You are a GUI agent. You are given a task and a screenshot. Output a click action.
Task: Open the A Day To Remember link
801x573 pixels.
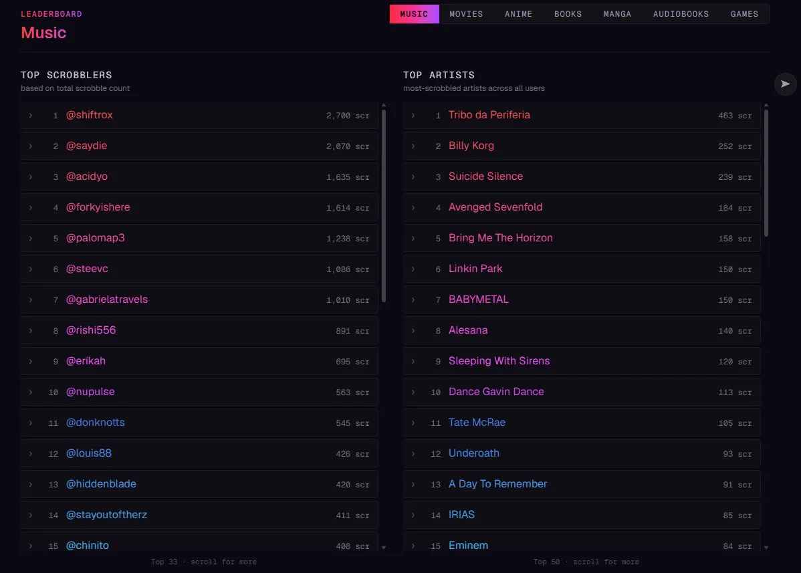click(x=498, y=483)
